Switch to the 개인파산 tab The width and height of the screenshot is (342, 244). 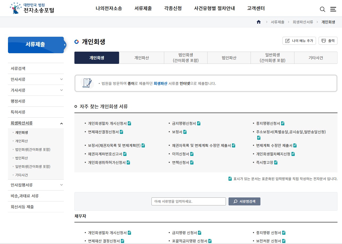coord(142,58)
